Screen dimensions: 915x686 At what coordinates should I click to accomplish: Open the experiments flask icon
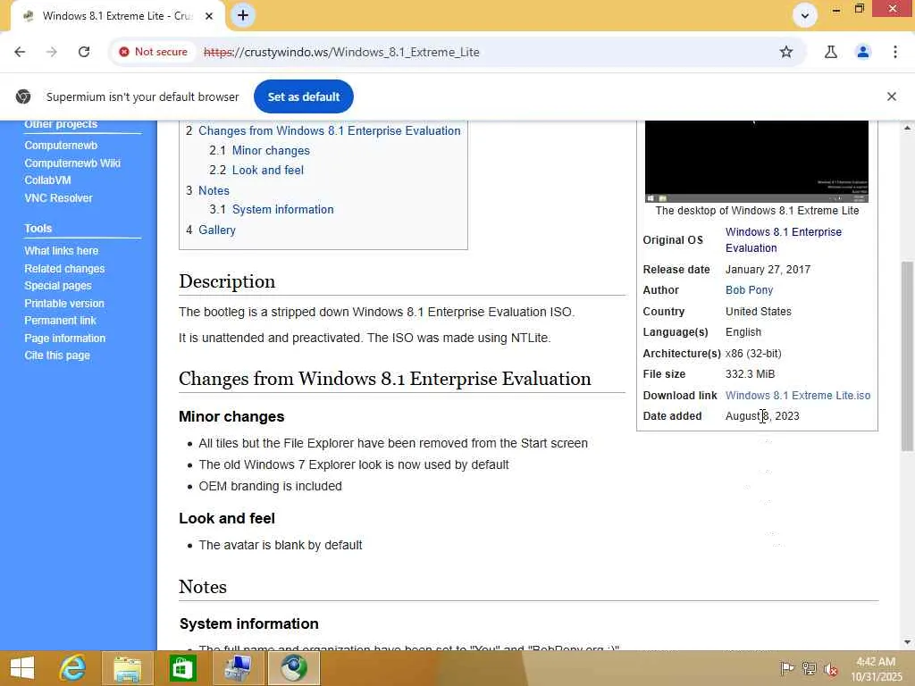831,52
